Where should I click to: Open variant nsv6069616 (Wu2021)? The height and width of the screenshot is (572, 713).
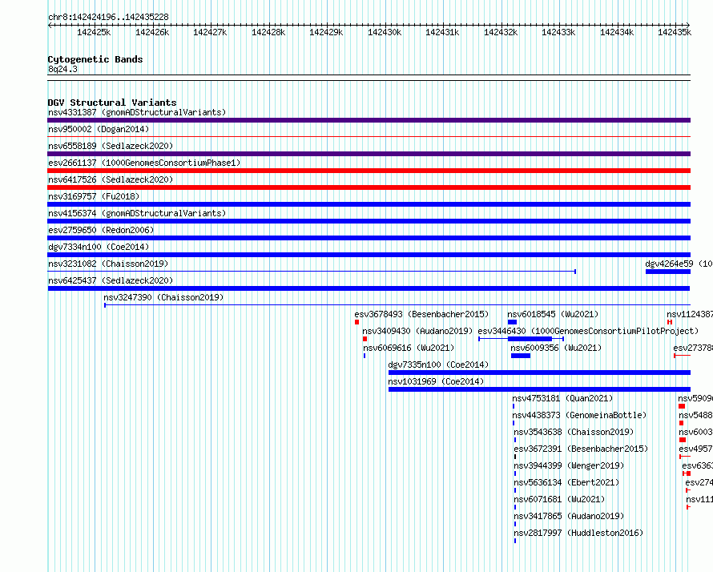pyautogui.click(x=409, y=348)
